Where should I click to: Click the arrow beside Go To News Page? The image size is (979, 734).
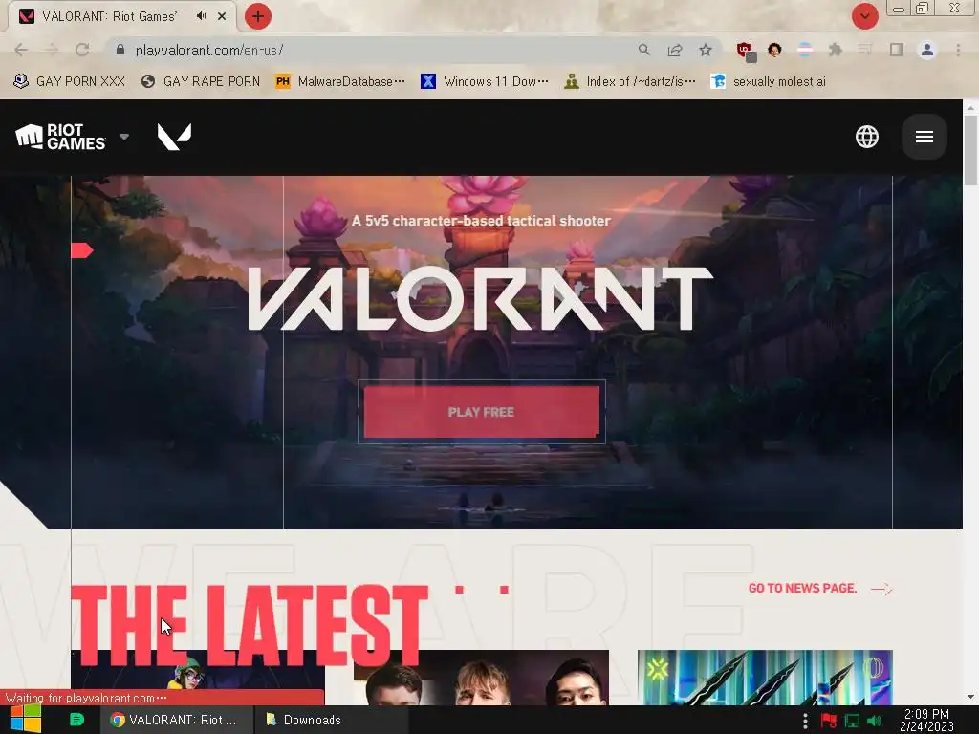tap(881, 589)
